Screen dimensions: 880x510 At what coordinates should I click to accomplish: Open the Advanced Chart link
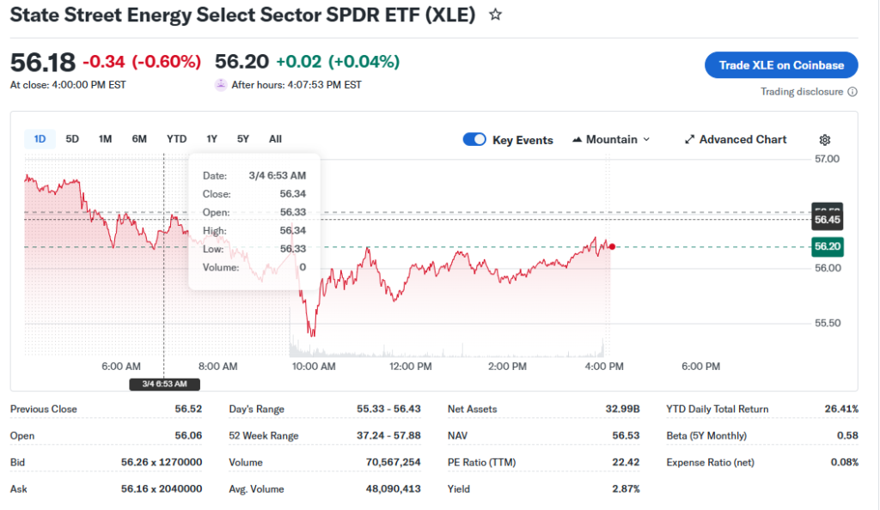coord(742,140)
